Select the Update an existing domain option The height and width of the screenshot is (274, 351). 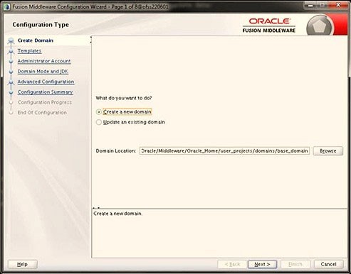[x=99, y=122]
